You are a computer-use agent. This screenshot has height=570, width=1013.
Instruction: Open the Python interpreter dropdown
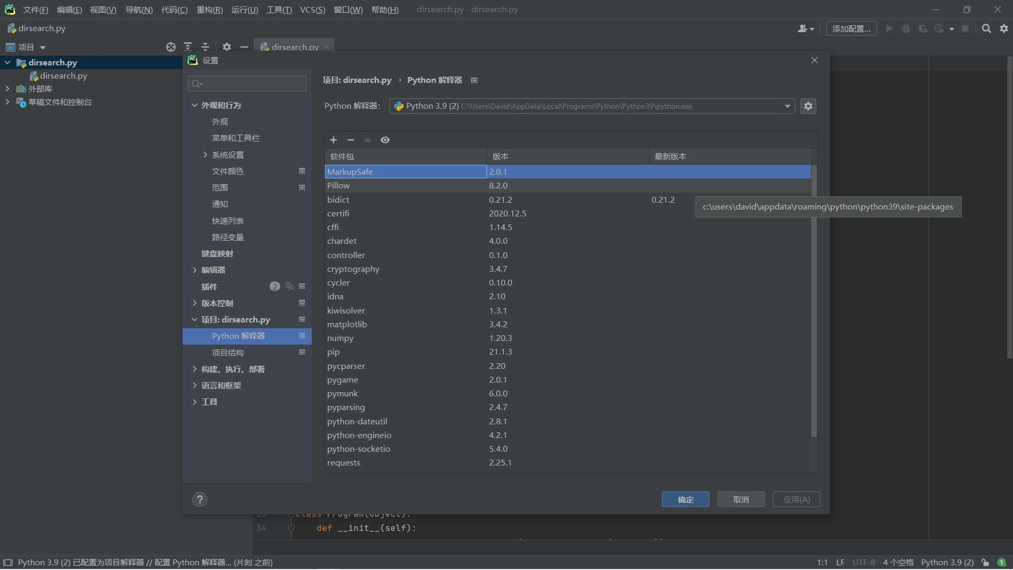tap(787, 106)
